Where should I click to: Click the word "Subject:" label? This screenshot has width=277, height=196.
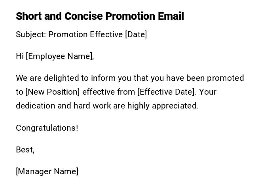(x=31, y=34)
